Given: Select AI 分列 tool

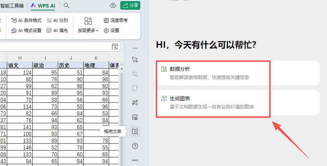Looking at the screenshot, I should pyautogui.click(x=57, y=20).
